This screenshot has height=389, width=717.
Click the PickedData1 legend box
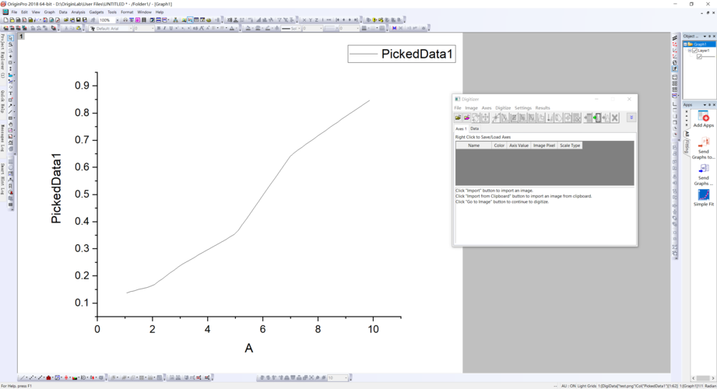(x=402, y=54)
